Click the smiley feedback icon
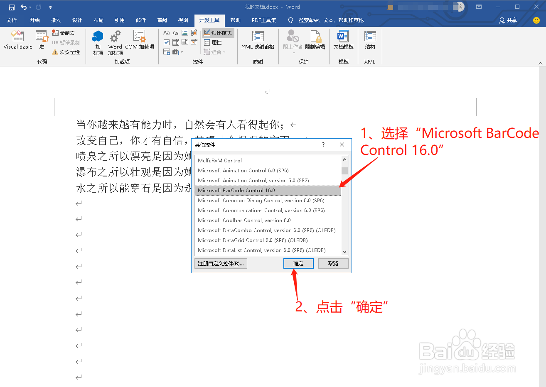The width and height of the screenshot is (546, 387). coord(536,20)
